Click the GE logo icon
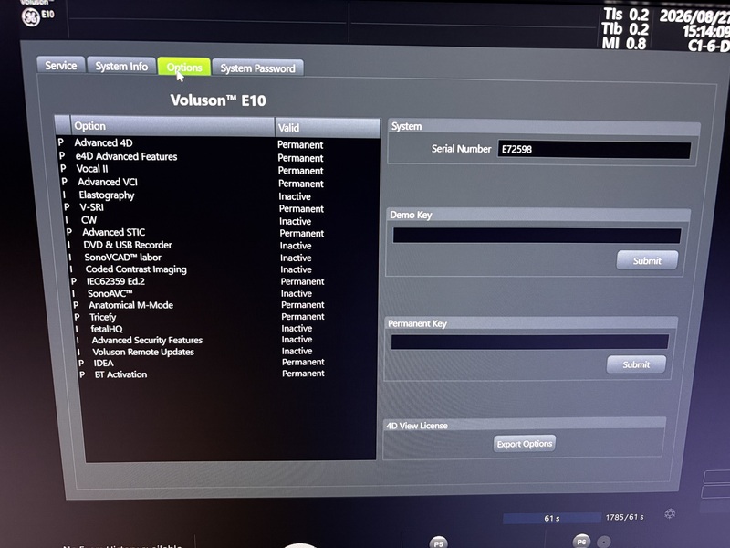The height and width of the screenshot is (548, 730). click(31, 17)
